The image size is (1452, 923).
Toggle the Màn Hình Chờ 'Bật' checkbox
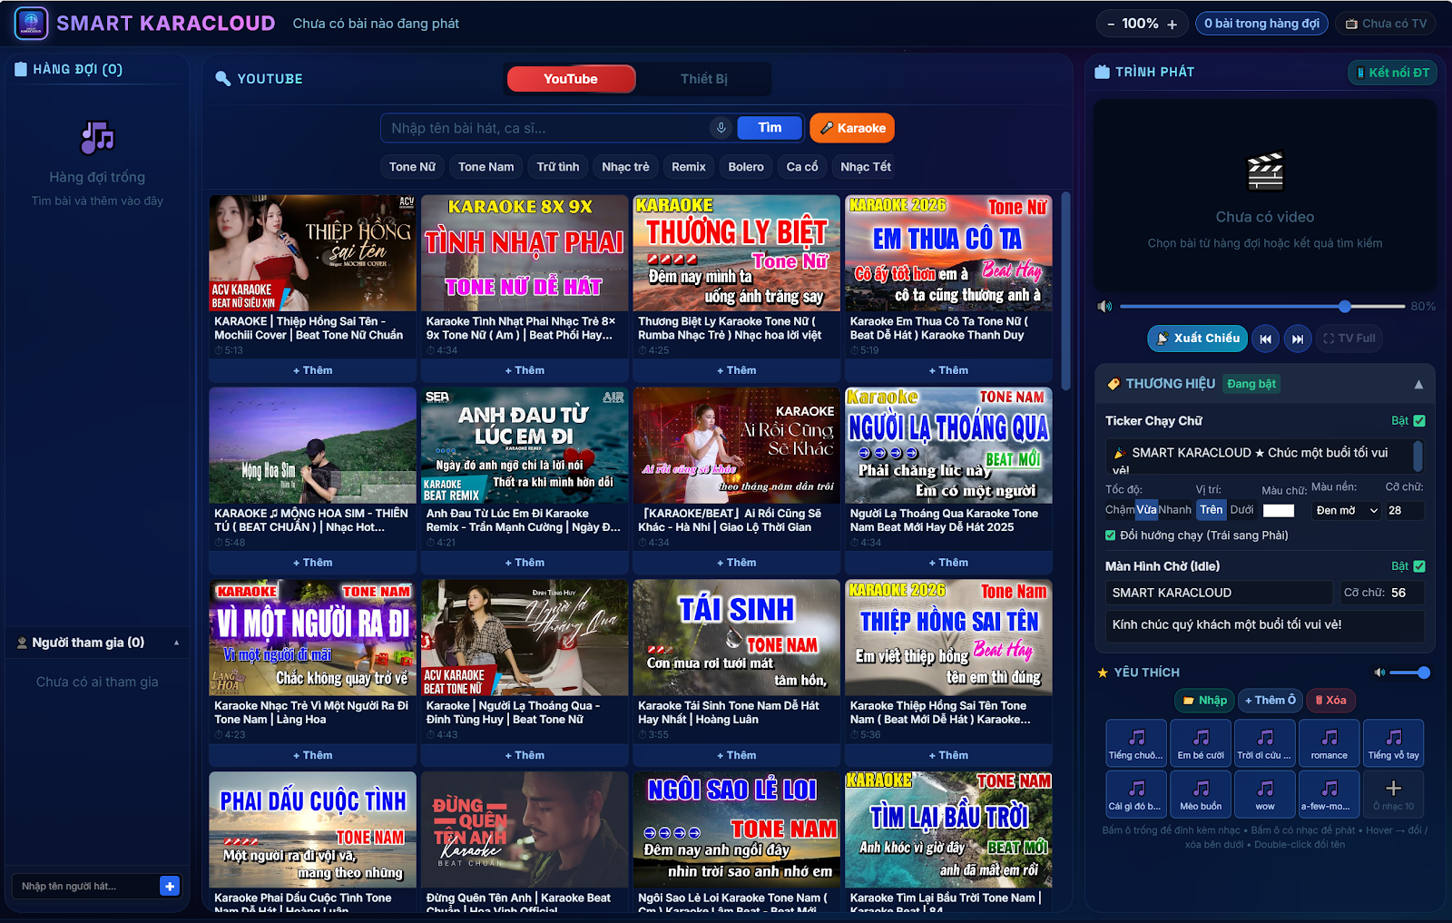point(1419,566)
